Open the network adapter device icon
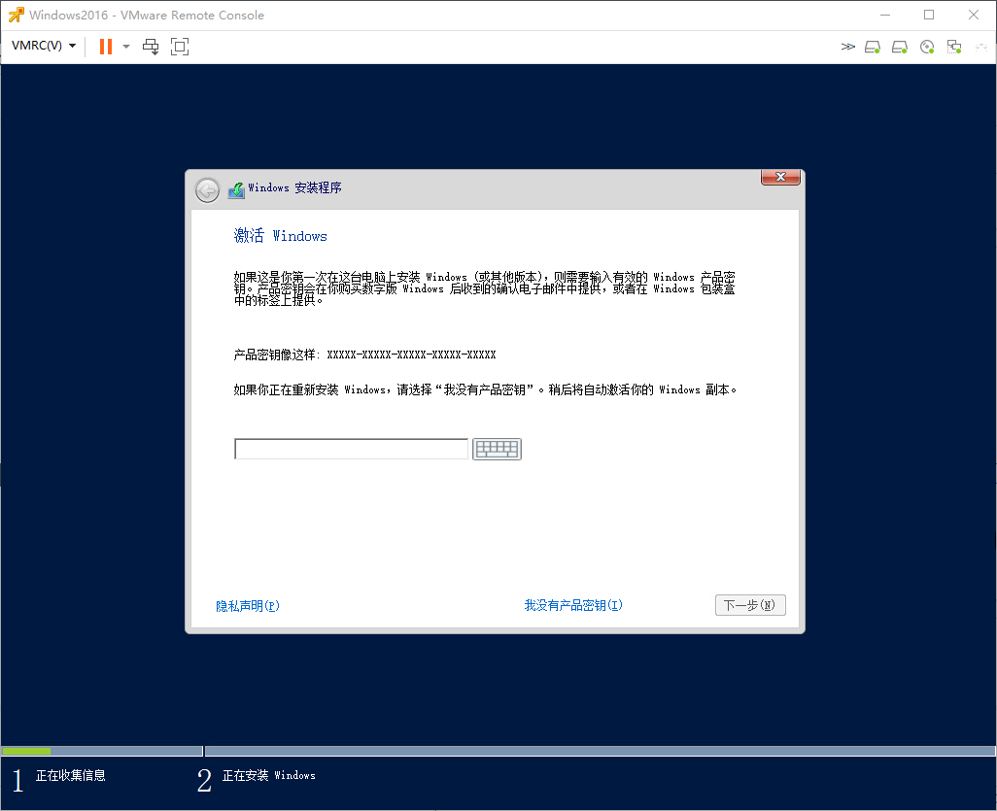Viewport: 997px width, 811px height. (954, 47)
